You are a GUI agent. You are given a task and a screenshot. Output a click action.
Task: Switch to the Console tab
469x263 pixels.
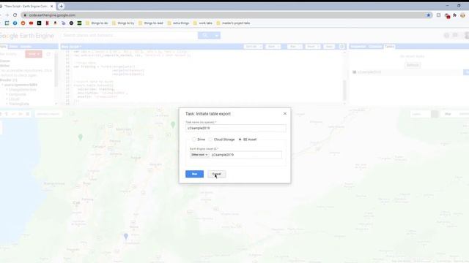tap(375, 47)
